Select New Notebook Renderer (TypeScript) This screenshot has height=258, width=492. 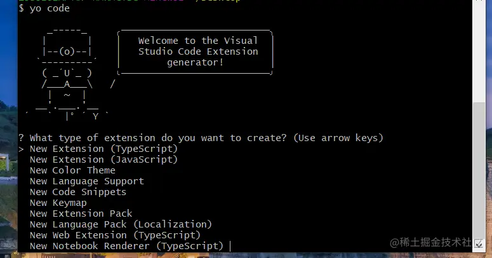coord(126,246)
